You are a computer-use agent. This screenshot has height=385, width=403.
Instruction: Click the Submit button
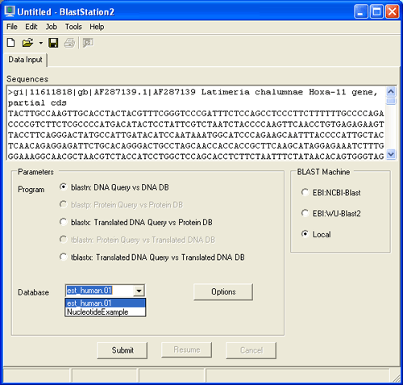[123, 350]
